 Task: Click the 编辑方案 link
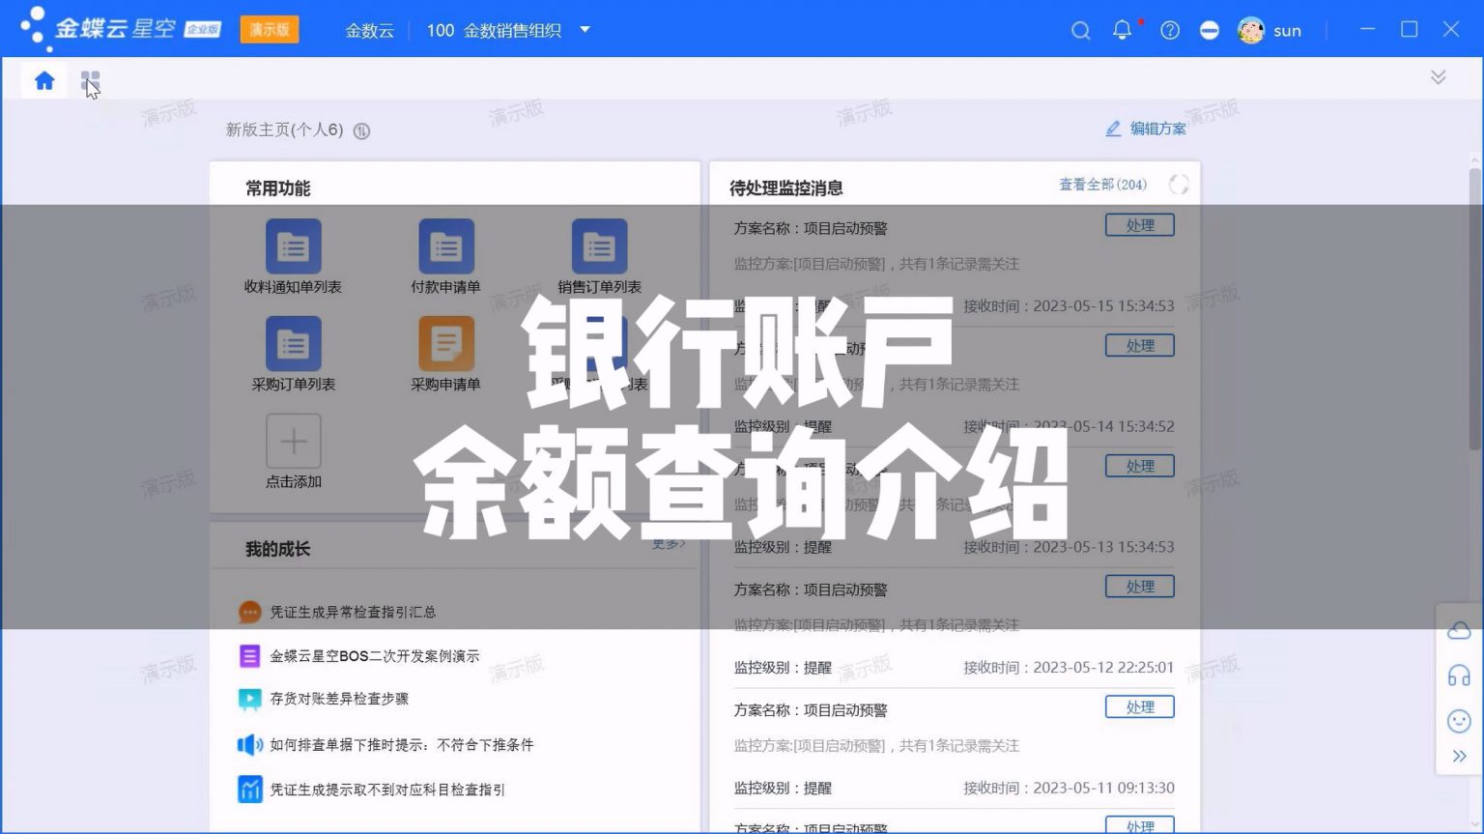tap(1146, 129)
